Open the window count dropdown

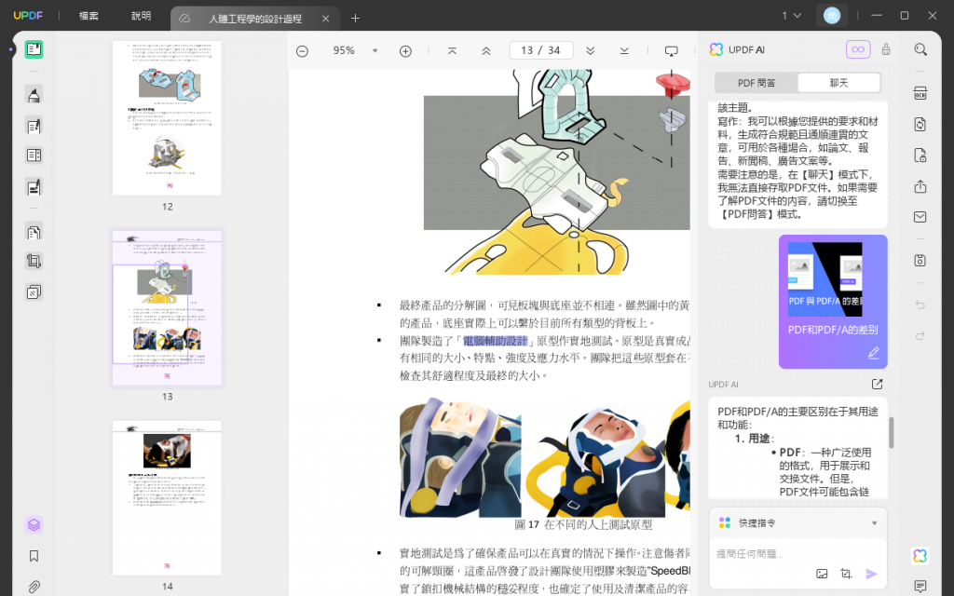pyautogui.click(x=792, y=16)
